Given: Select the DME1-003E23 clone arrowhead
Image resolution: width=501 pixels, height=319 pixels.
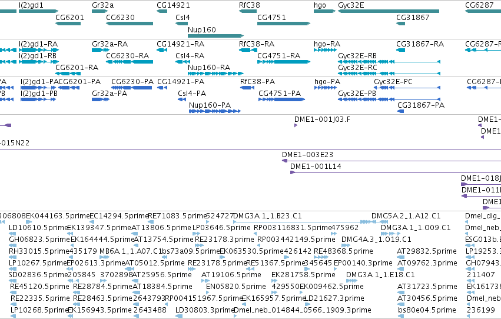Looking at the screenshot, I should pos(285,161).
